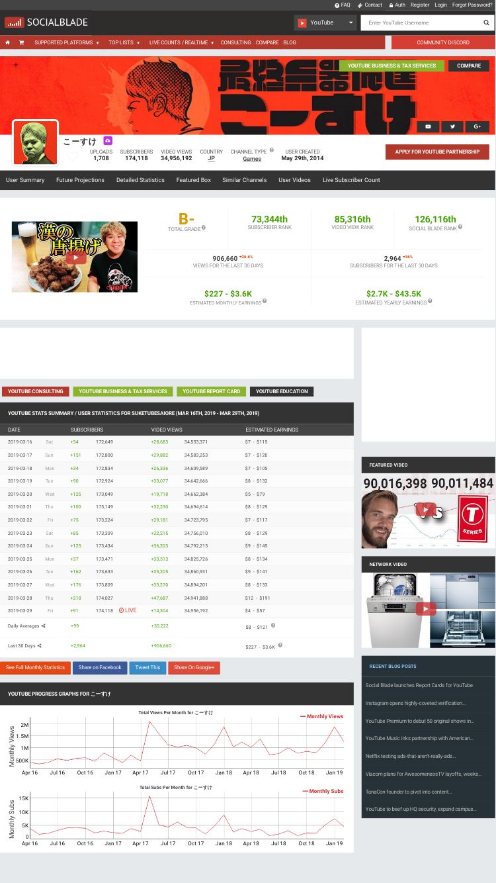The width and height of the screenshot is (496, 883).
Task: Switch to Detailed Statistics tab
Action: point(140,180)
